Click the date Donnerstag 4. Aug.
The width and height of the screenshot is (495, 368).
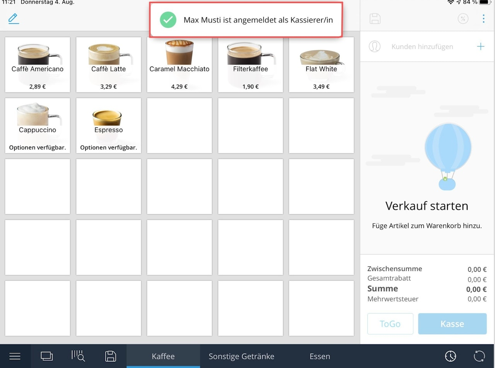[x=48, y=2]
